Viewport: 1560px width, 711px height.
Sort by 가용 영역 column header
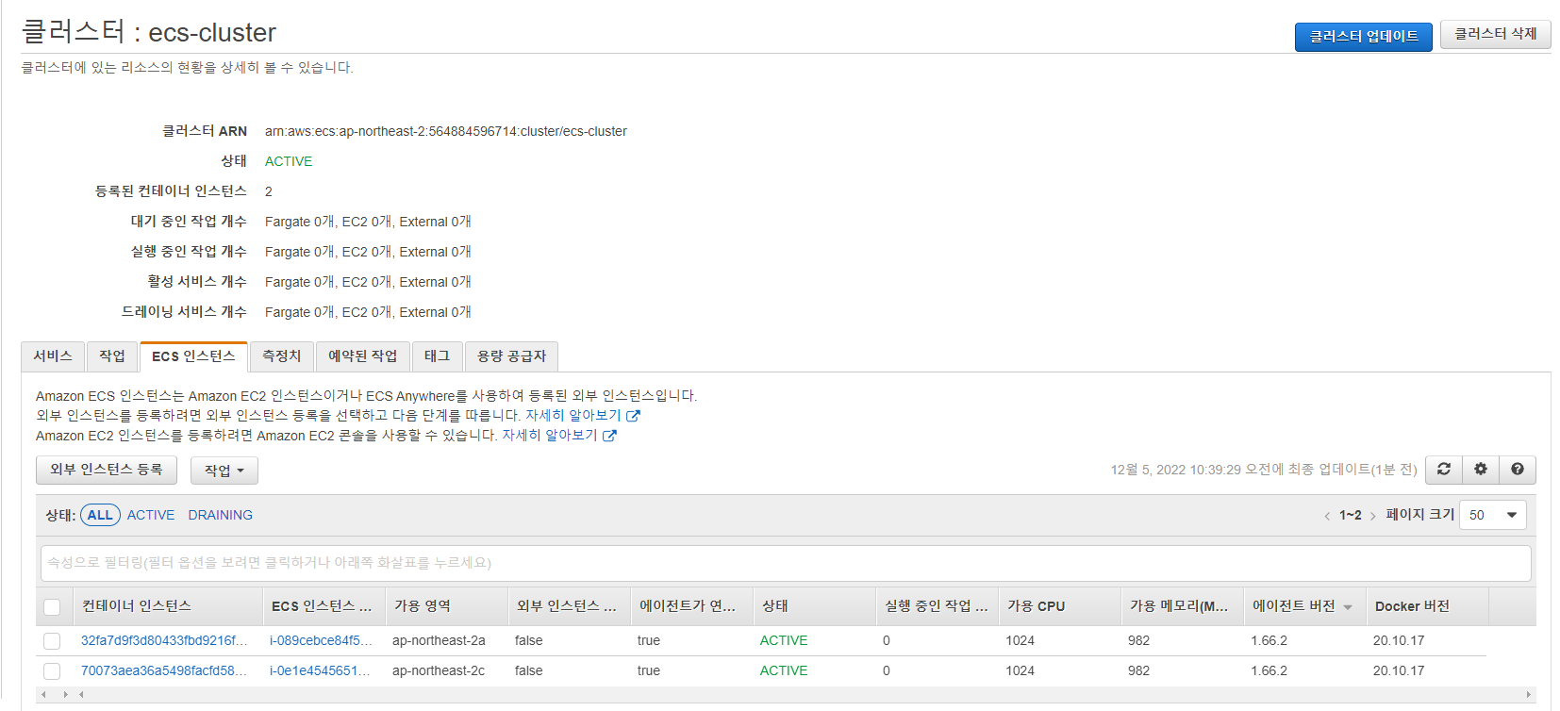point(446,606)
